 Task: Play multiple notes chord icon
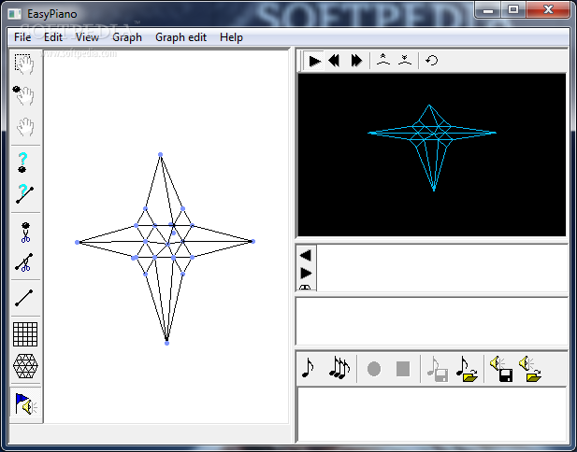[339, 368]
